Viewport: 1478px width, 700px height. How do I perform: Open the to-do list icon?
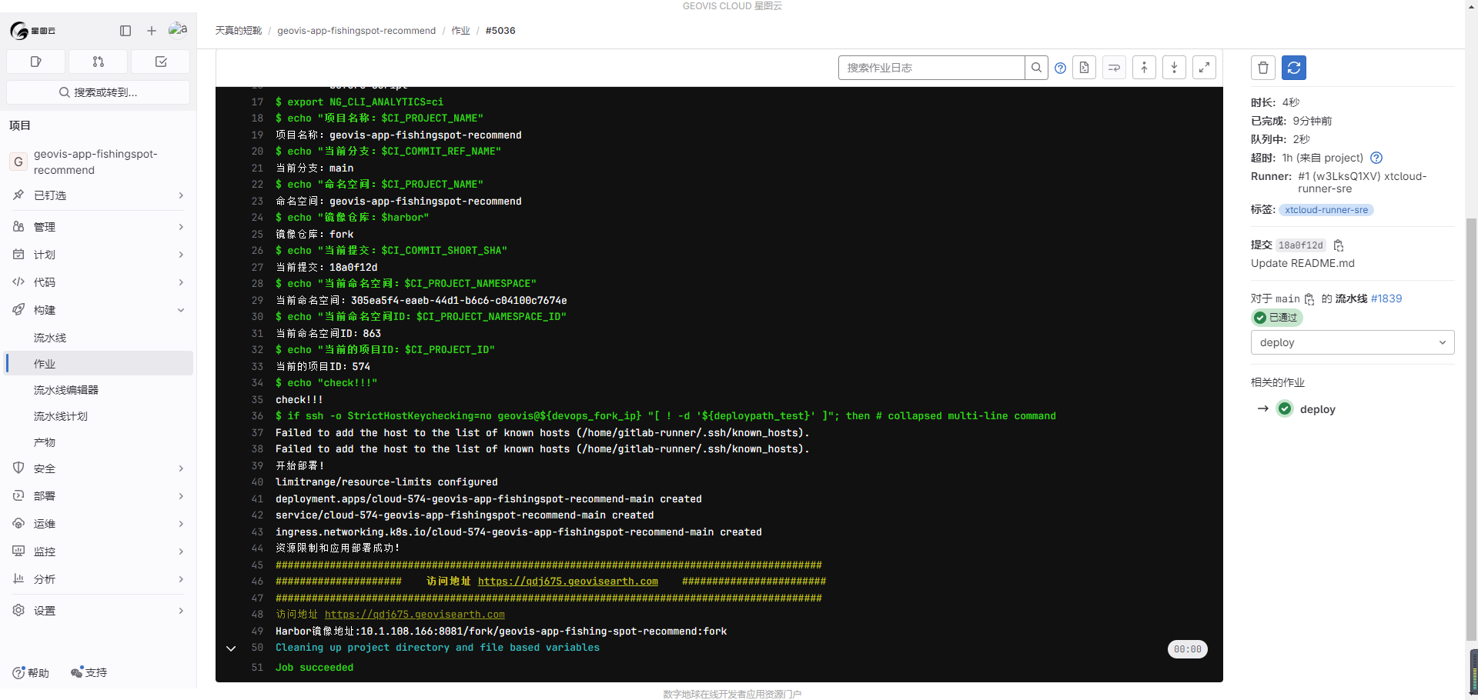[161, 62]
